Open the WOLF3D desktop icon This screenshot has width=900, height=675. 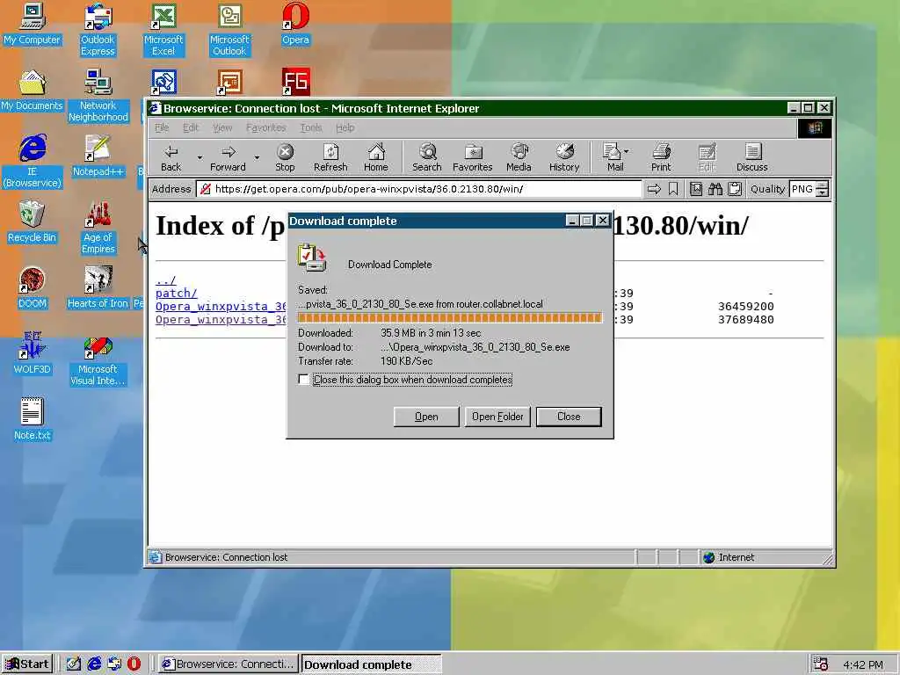(33, 353)
